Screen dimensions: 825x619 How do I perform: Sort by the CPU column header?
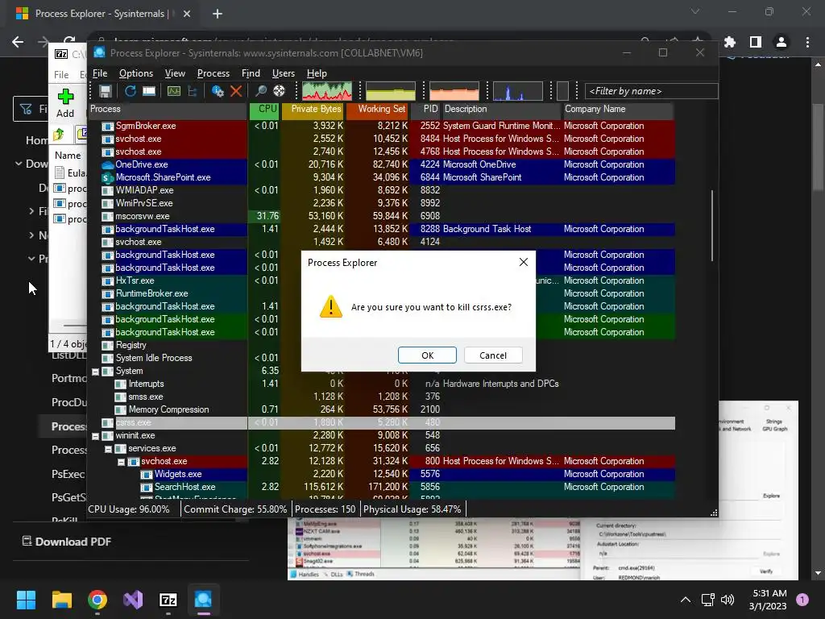point(263,109)
